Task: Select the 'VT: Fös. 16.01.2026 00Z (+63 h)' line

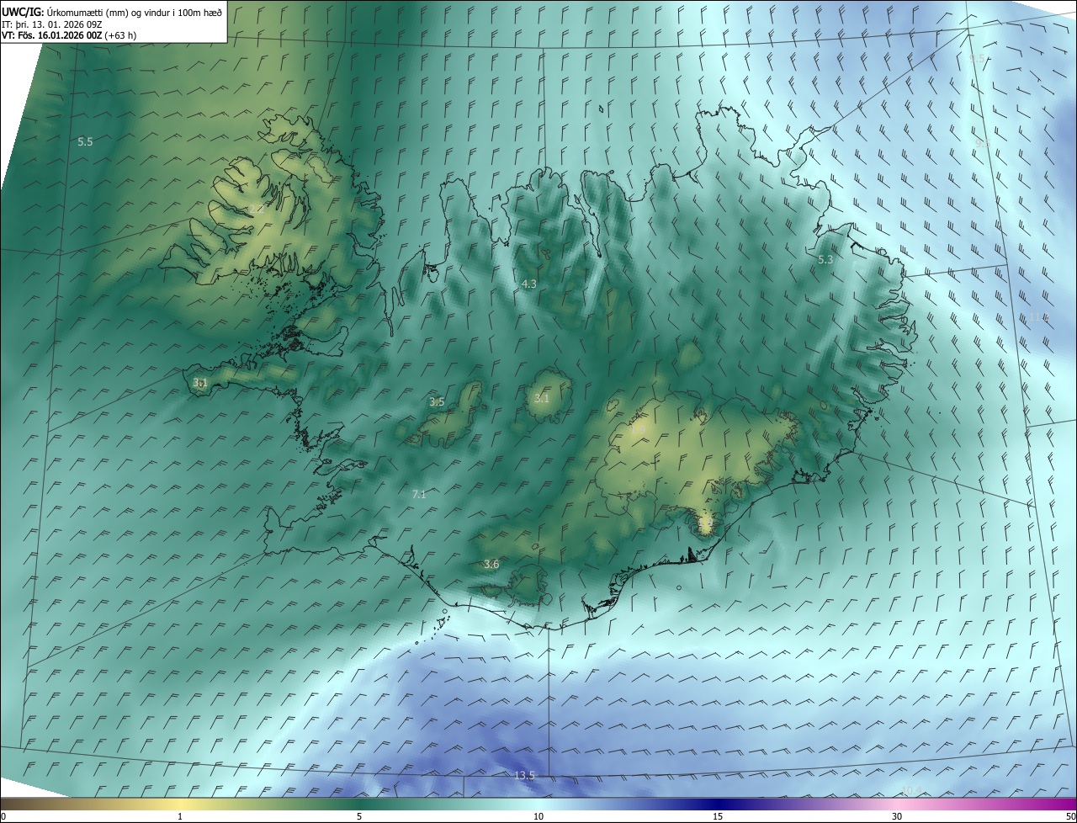Action: 69,35
